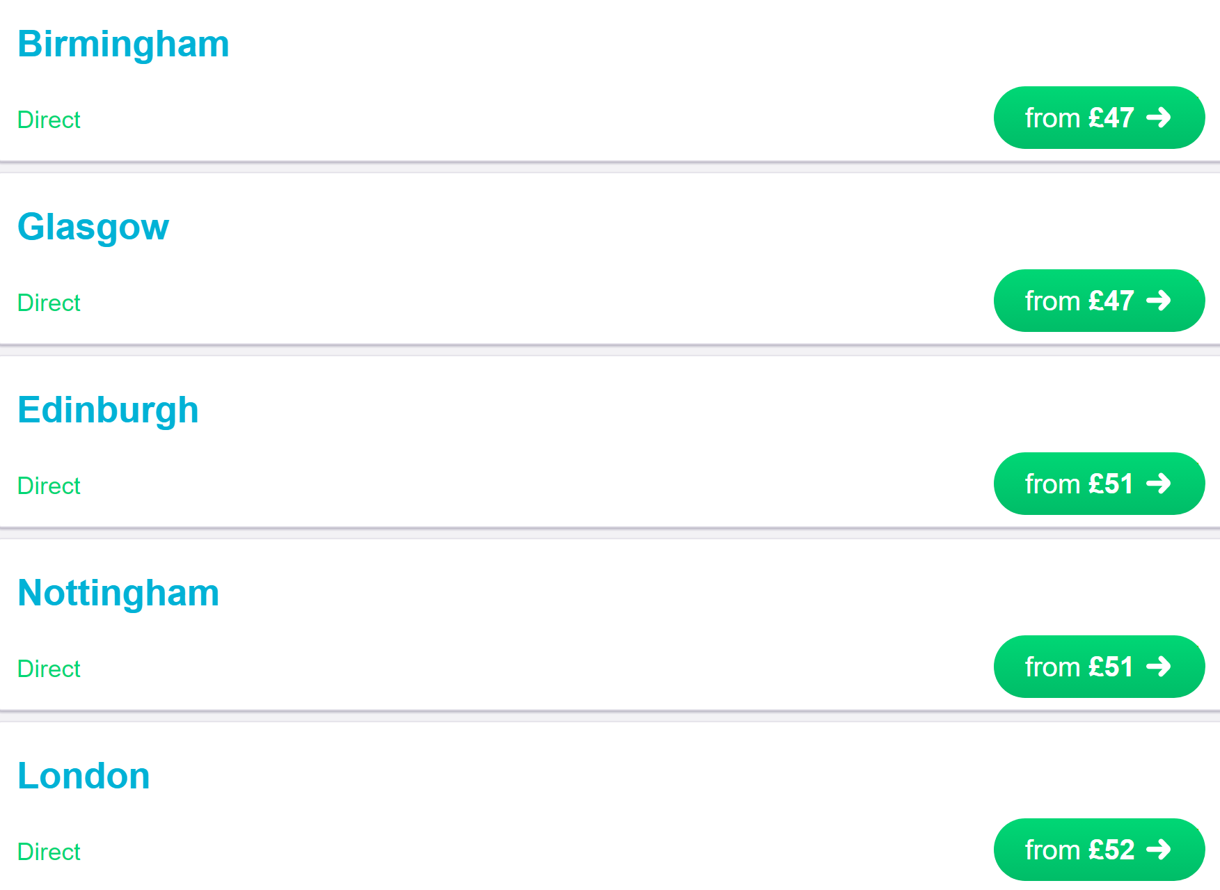The image size is (1220, 890).
Task: Click the Direct label under Edinburgh
Action: [49, 486]
